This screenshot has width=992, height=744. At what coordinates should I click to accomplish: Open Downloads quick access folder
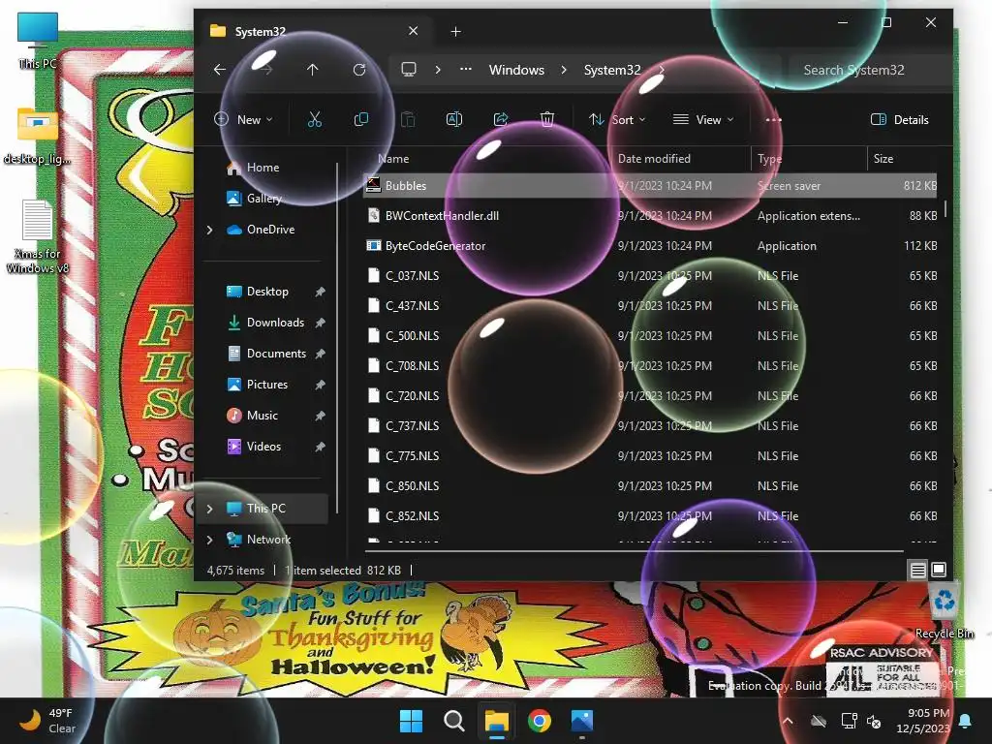click(x=275, y=322)
